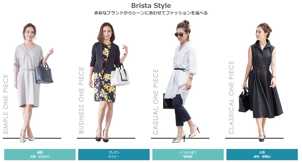Screen dimensions: 302x163
Task: Click the 通勤 出張・お出かけ button
Action: [40, 154]
